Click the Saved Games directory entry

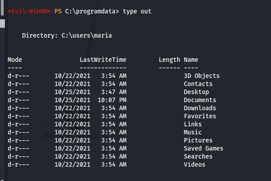tap(204, 148)
